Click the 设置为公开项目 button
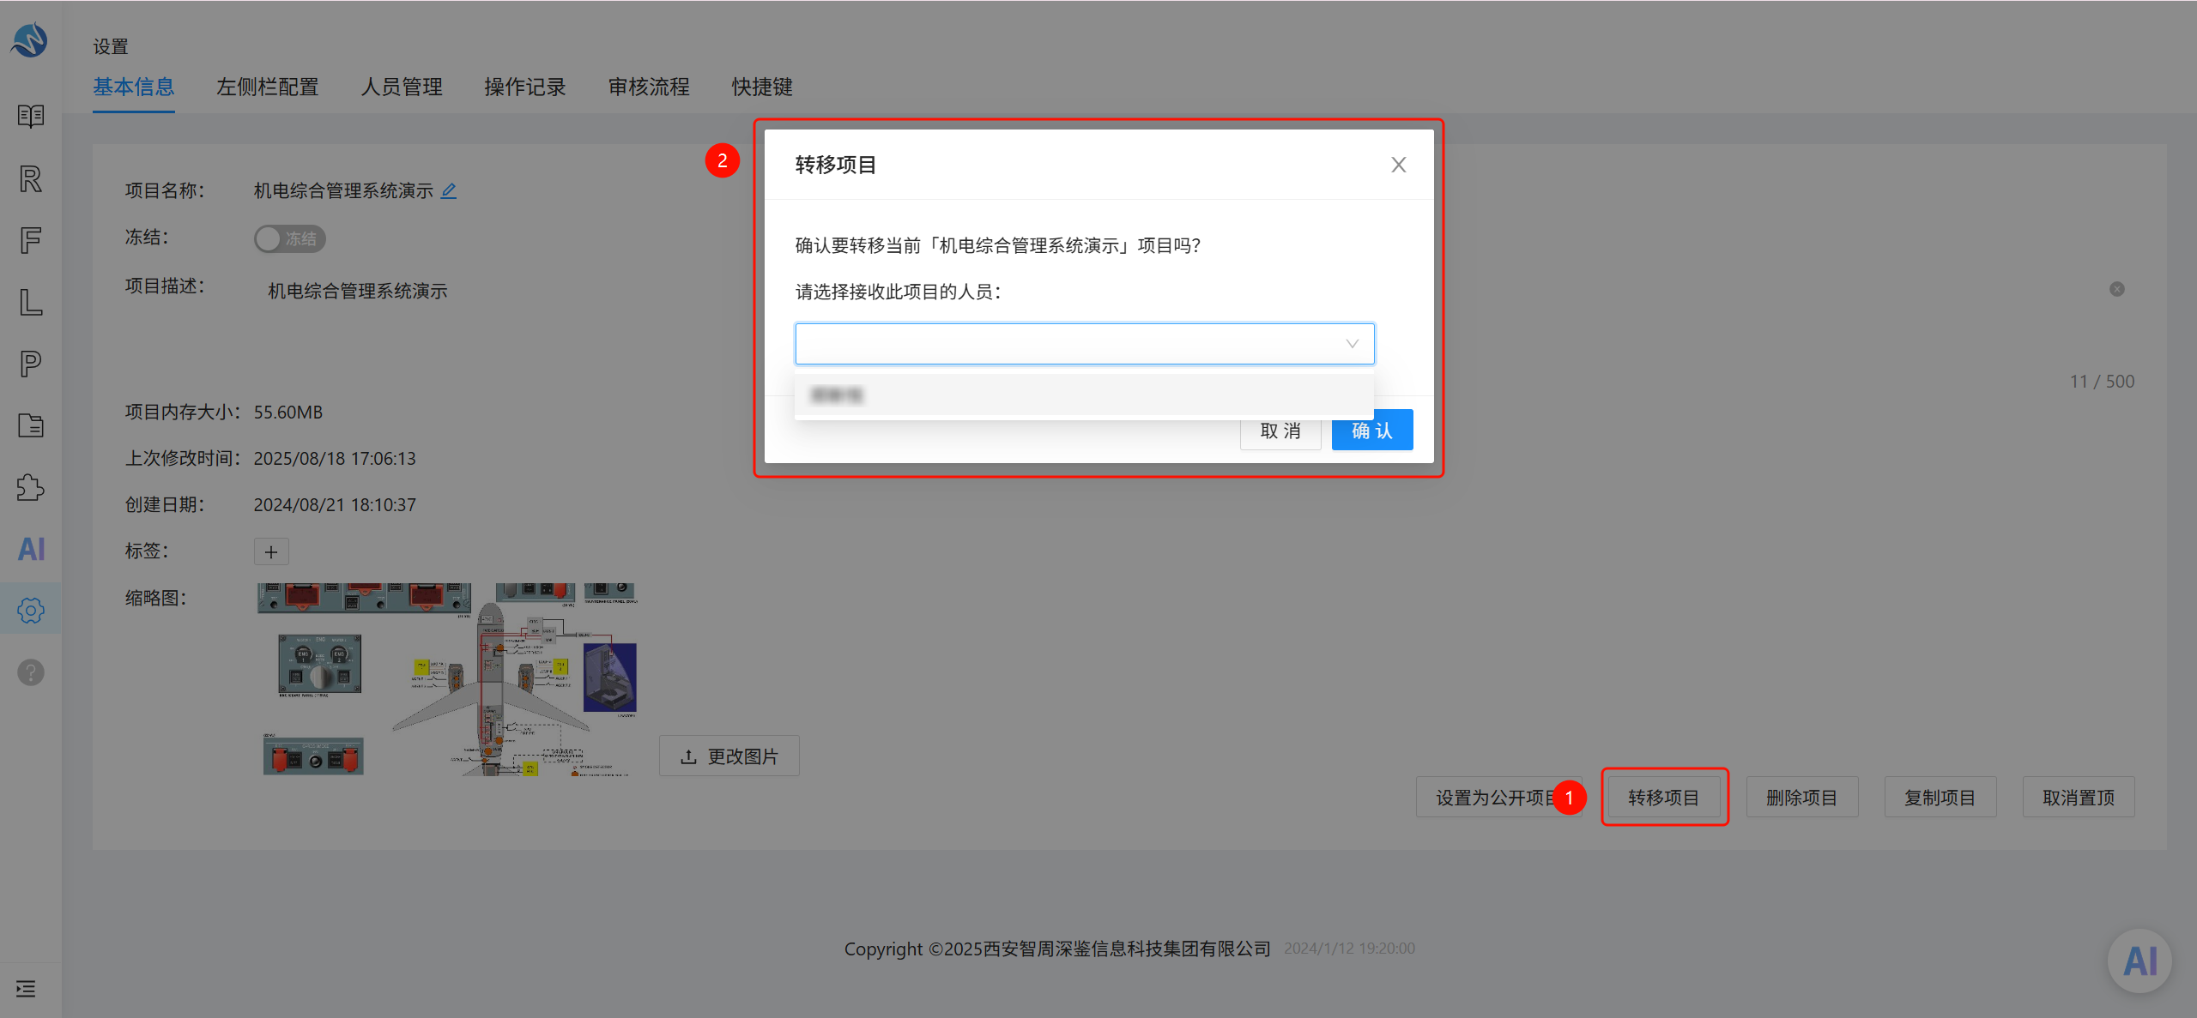Viewport: 2197px width, 1018px height. click(1498, 798)
